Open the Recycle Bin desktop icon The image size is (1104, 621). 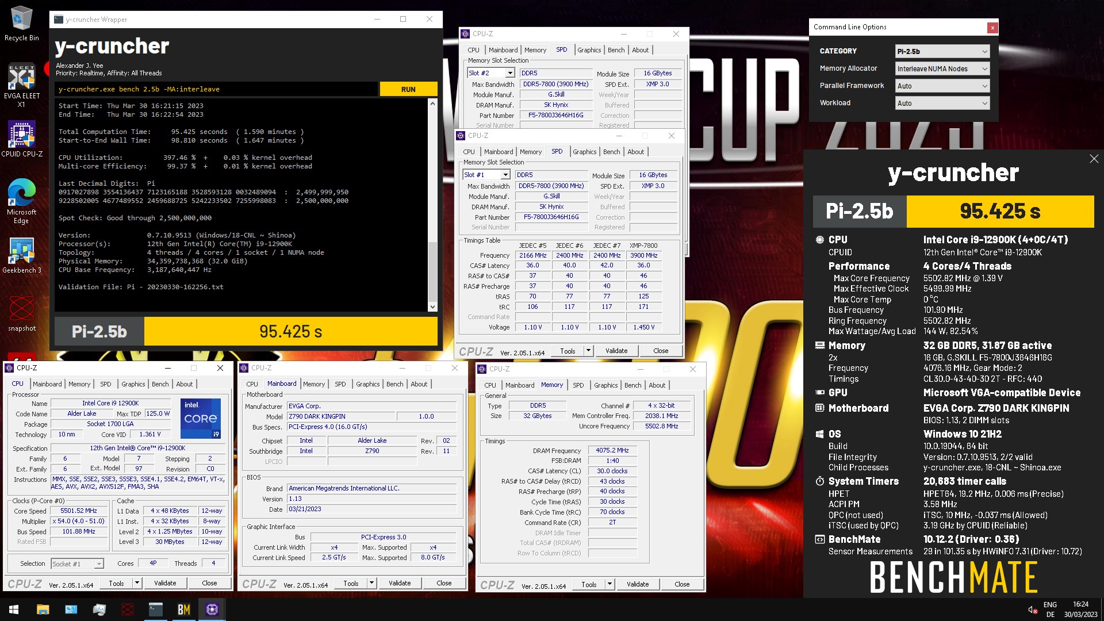coord(21,24)
